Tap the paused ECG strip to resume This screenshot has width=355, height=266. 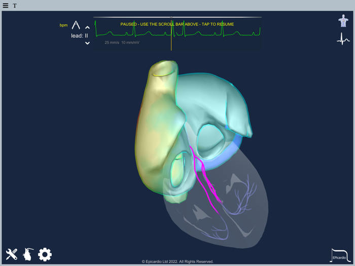[x=177, y=34]
